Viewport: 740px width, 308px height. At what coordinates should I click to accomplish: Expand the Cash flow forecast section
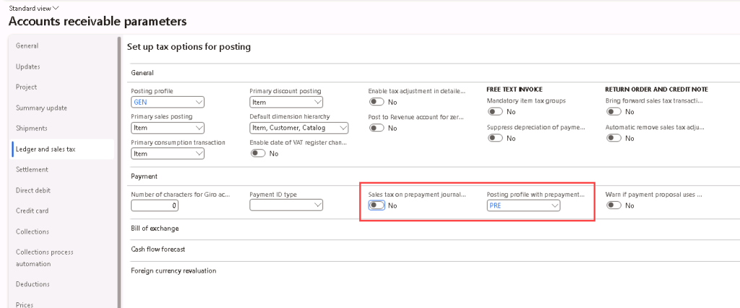[158, 249]
